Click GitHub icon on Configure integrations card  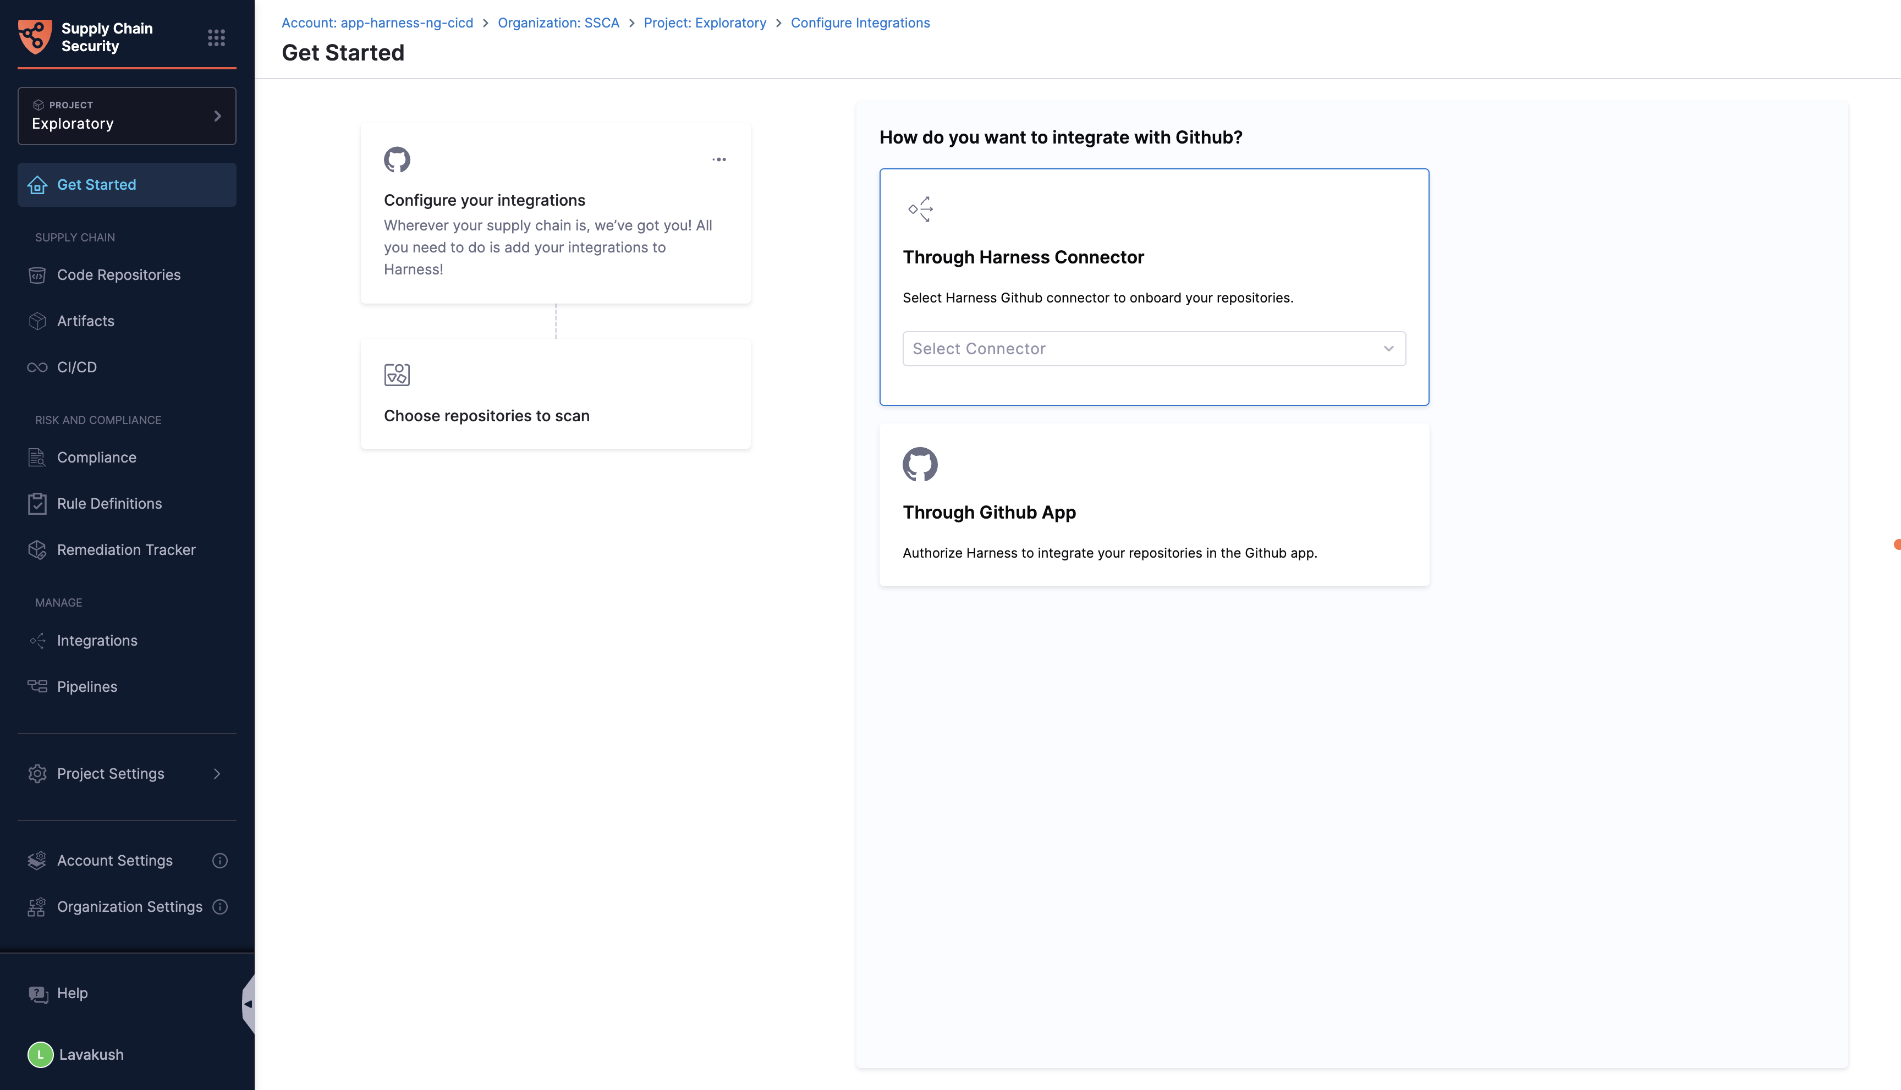[397, 159]
